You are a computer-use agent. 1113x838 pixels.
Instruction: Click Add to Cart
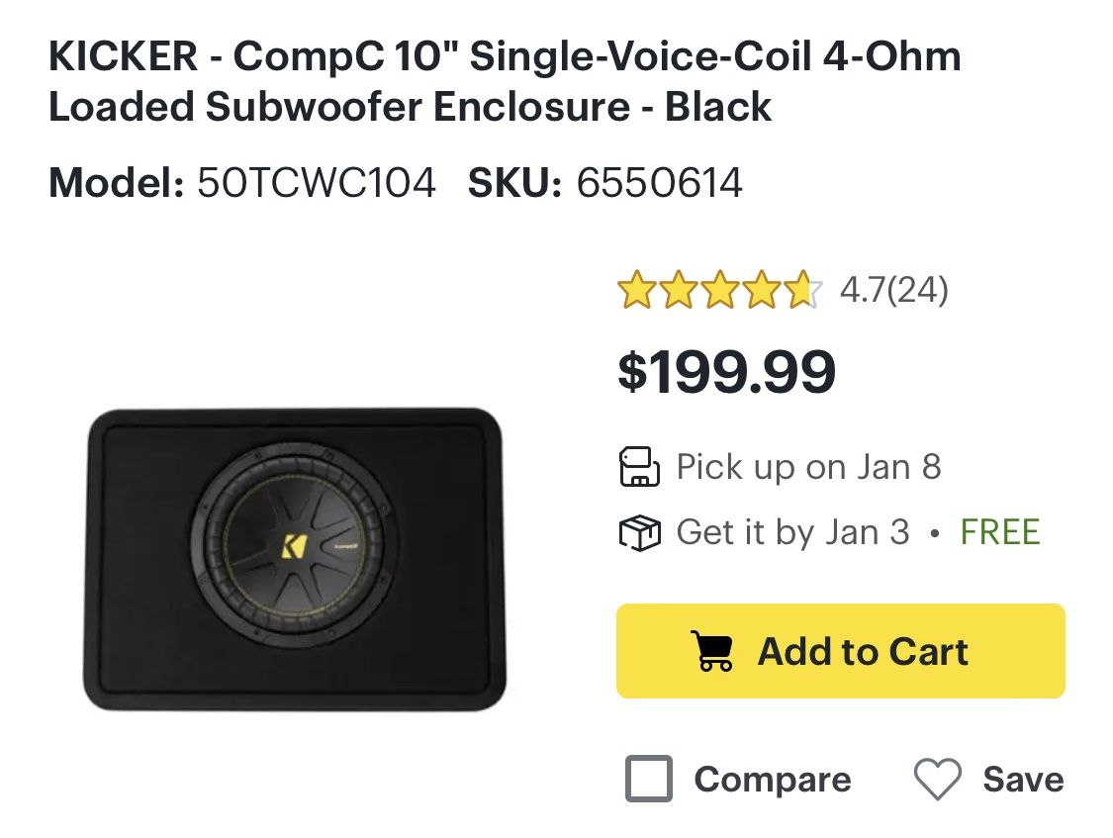point(840,650)
